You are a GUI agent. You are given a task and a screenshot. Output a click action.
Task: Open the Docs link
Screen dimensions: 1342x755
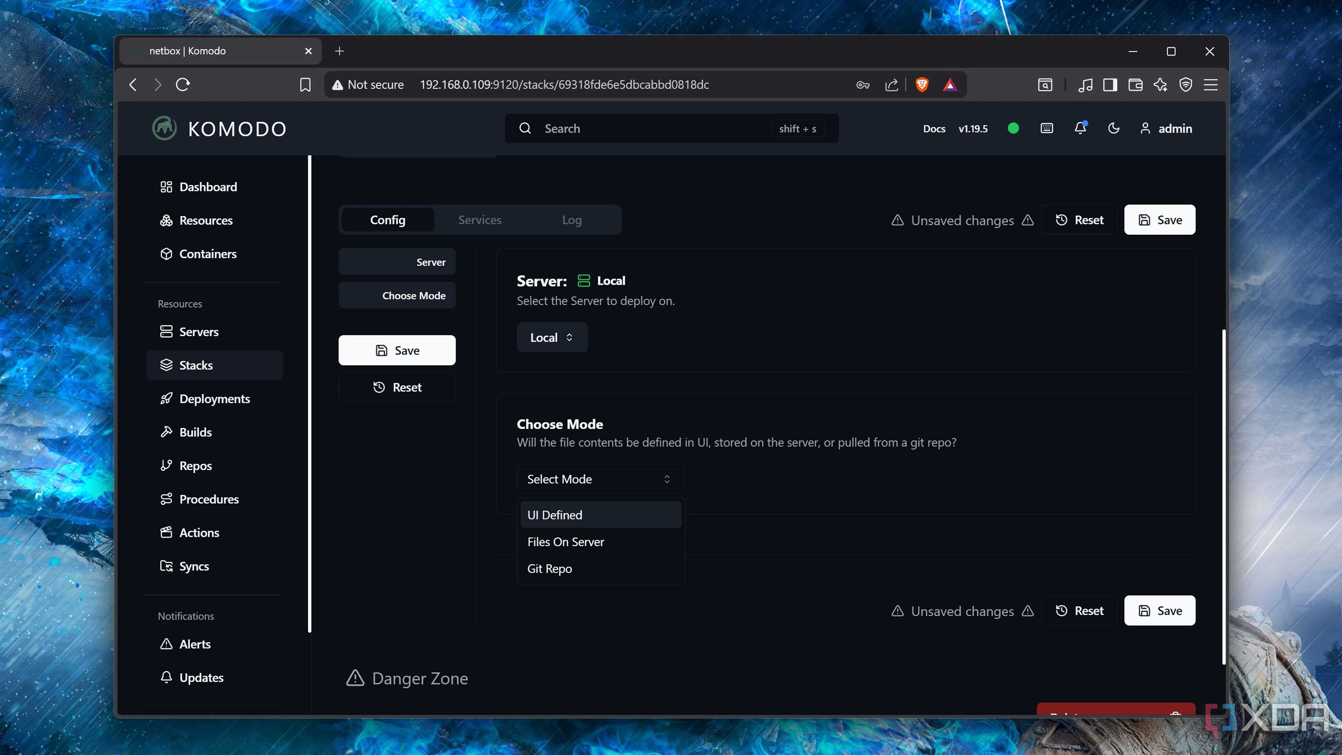click(934, 129)
